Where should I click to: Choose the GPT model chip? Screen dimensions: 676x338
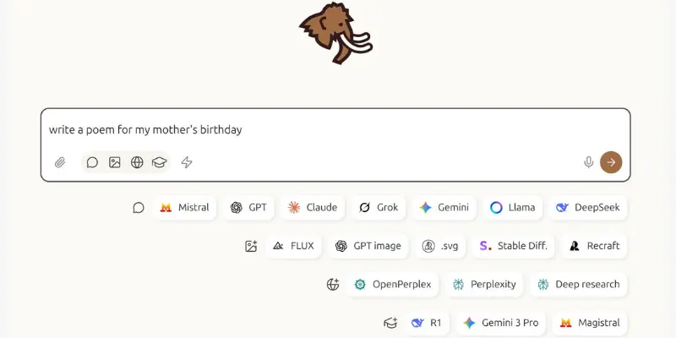[x=248, y=207]
